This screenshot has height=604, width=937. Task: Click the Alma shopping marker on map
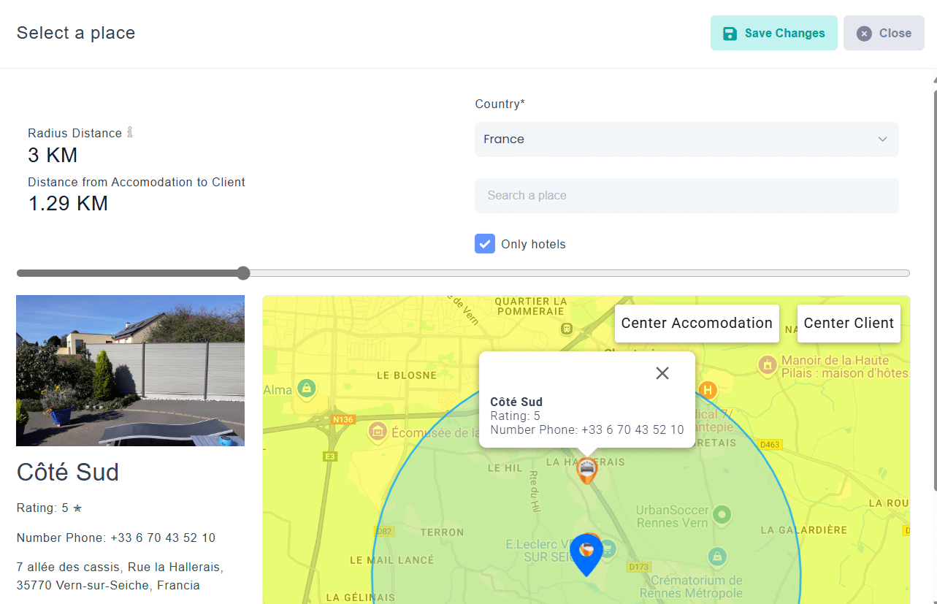[307, 388]
